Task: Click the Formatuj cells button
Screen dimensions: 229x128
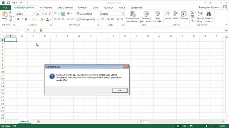Action: click(x=184, y=17)
